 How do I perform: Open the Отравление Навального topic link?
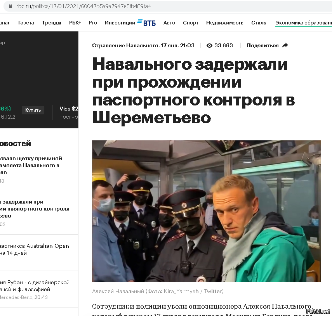click(125, 45)
